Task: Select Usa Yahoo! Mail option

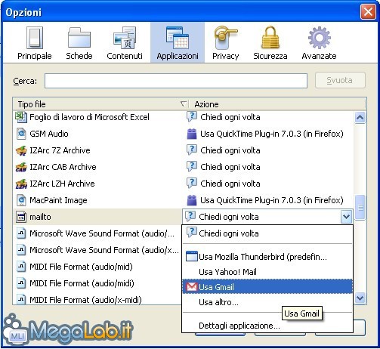Action: coord(267,272)
